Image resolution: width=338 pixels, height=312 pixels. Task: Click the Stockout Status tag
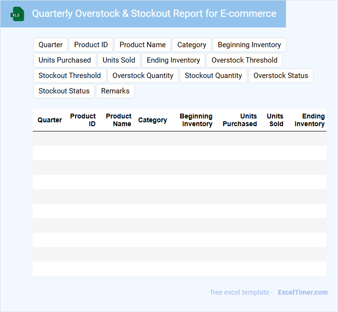point(64,91)
